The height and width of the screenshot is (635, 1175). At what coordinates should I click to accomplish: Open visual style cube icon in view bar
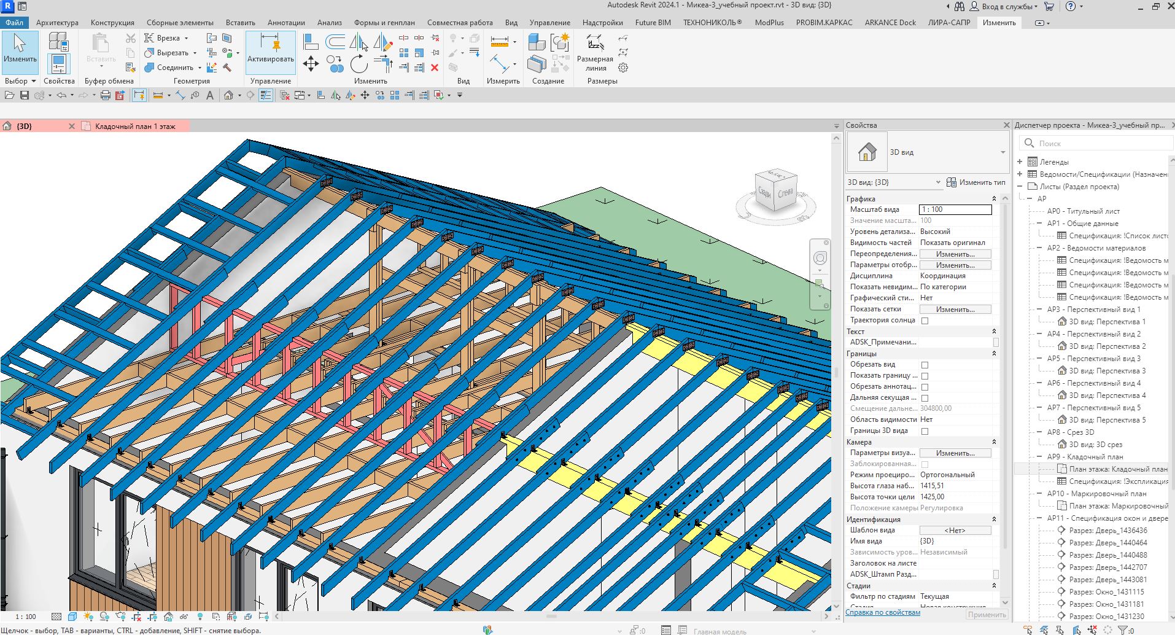(x=72, y=617)
